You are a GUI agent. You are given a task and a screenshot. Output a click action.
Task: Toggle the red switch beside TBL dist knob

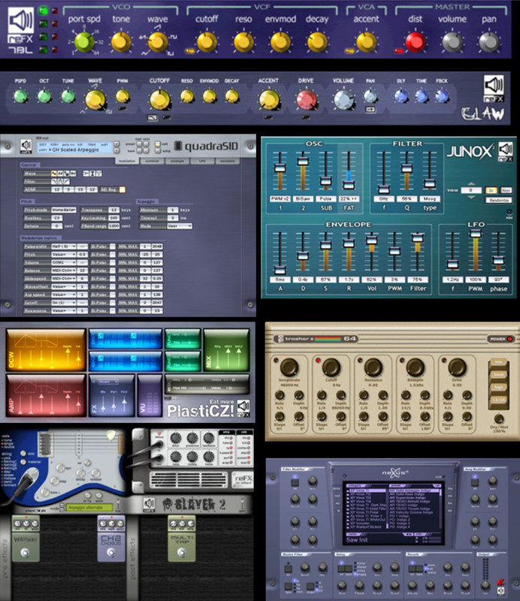pos(399,50)
